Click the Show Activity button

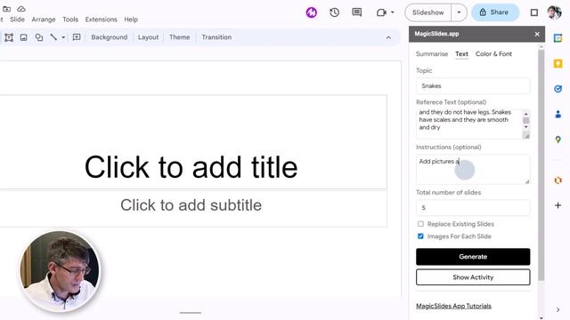coord(473,277)
